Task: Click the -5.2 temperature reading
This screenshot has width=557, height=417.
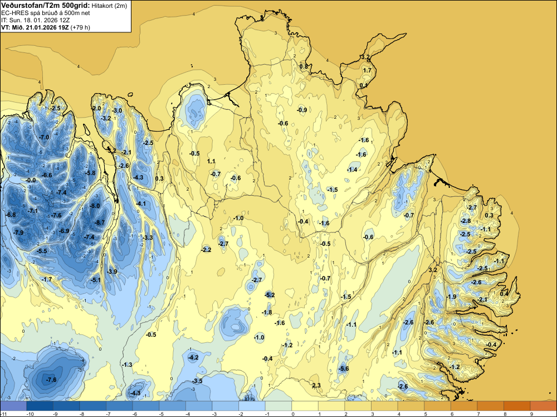Action: [x=270, y=295]
